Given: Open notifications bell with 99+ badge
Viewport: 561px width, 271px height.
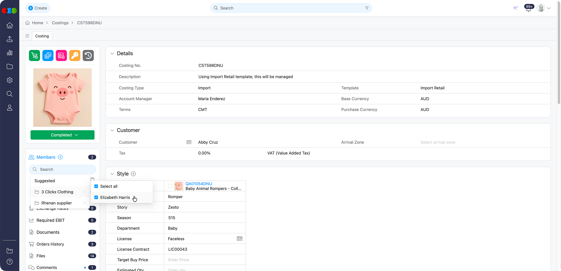Looking at the screenshot, I should (x=528, y=8).
